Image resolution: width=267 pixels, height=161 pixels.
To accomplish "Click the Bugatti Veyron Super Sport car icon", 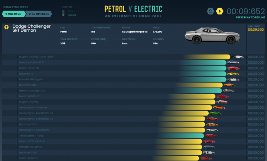I will click(237, 57).
